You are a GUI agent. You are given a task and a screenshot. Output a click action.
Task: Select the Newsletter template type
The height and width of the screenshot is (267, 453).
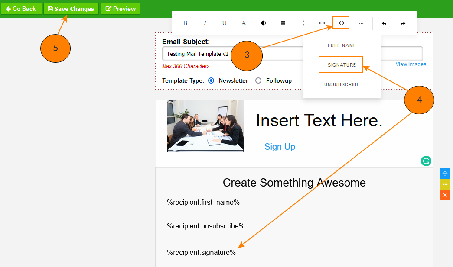[x=211, y=80]
